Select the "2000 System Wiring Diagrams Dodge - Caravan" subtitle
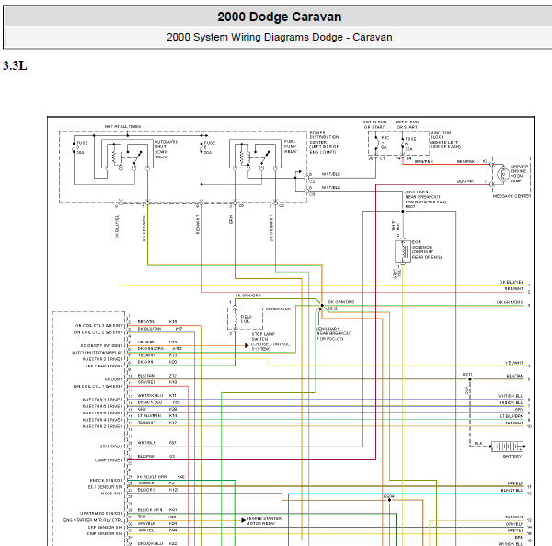552x546 pixels. pos(279,37)
